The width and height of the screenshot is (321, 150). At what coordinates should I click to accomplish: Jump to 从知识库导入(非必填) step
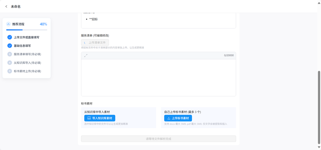coord(27,63)
